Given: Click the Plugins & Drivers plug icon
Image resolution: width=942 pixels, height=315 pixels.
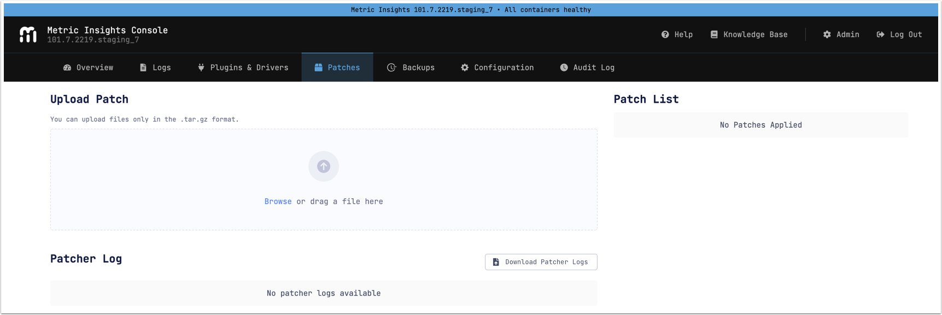Looking at the screenshot, I should [201, 68].
